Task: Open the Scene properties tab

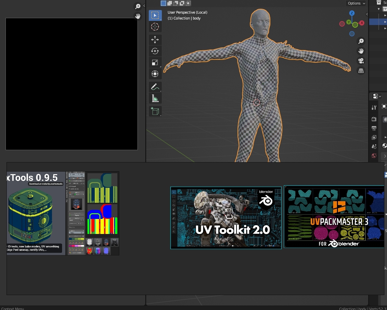Action: pos(374,146)
